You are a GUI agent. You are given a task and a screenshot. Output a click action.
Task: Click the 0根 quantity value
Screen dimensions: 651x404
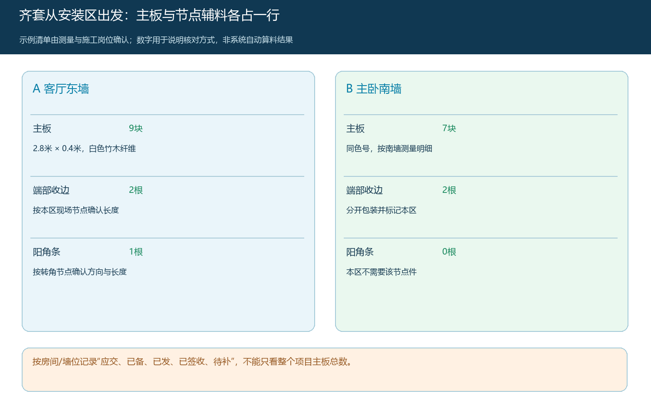point(449,252)
